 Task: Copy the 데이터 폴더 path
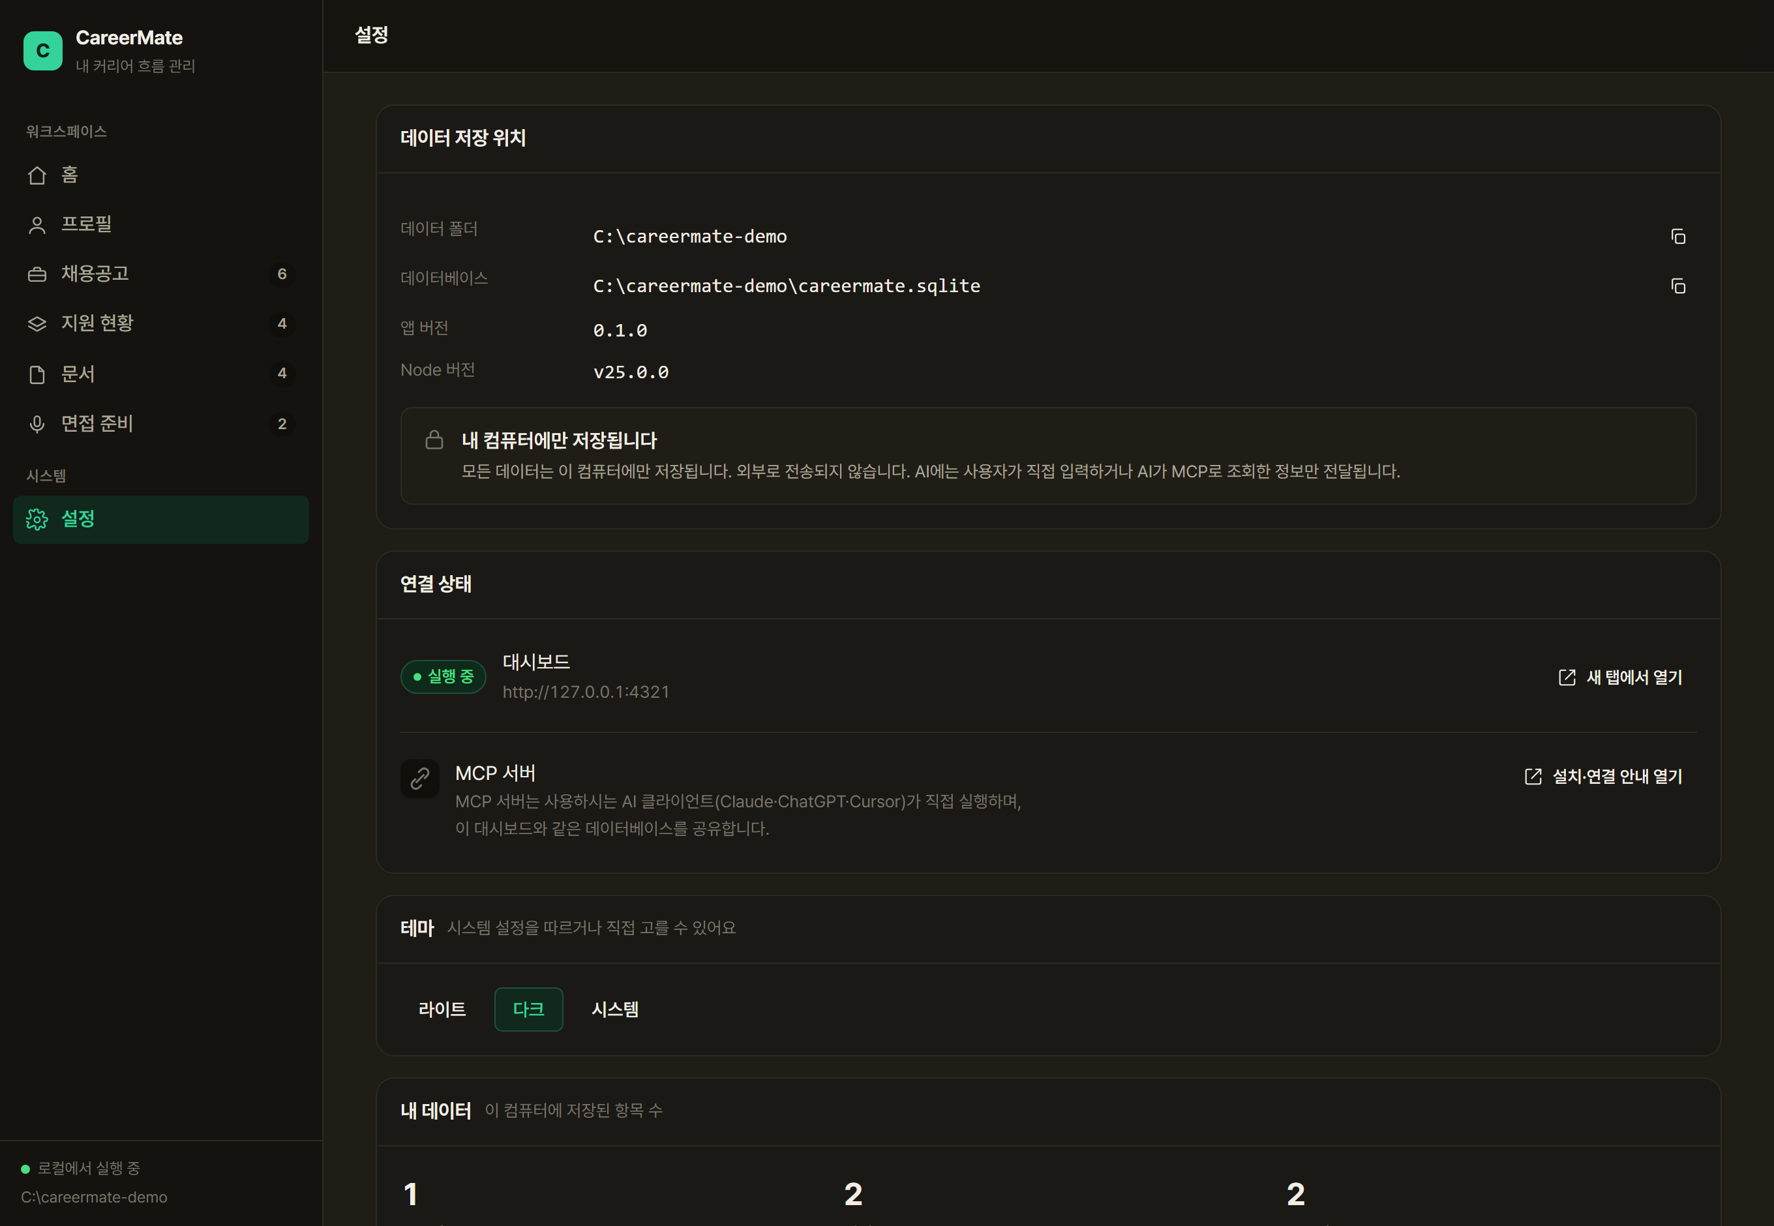click(1678, 237)
